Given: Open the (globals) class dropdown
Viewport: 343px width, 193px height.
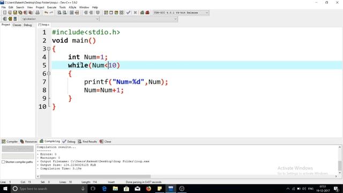Looking at the screenshot, I should 60,19.
